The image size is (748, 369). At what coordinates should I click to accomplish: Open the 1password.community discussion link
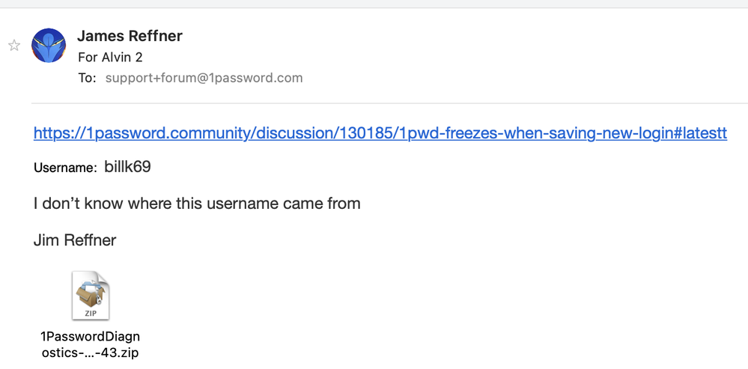380,134
